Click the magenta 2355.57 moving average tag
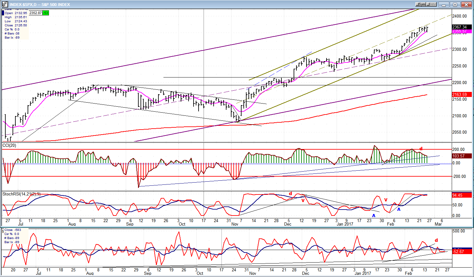 pos(460,31)
